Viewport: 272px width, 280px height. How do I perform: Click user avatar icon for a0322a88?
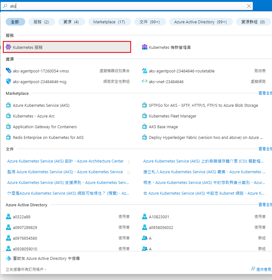pos(9,216)
